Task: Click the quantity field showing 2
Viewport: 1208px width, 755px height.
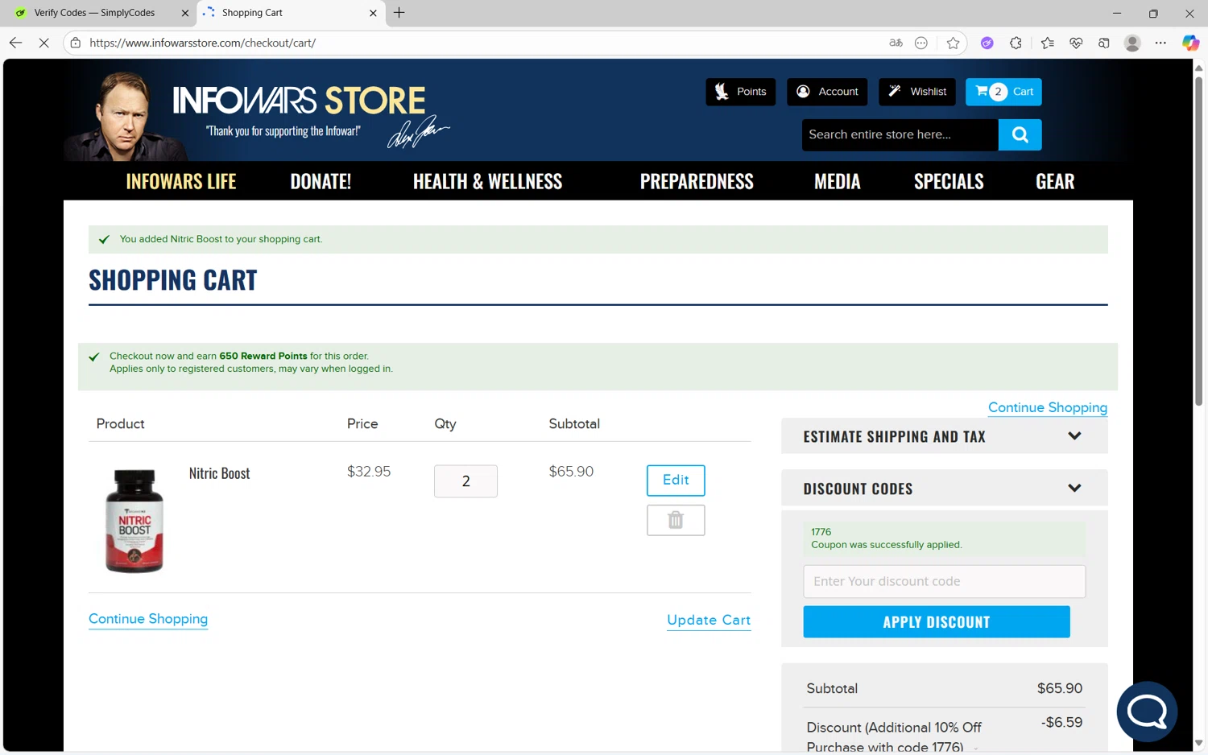Action: point(465,481)
